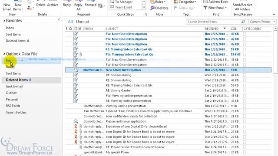Toggle category box for Please verify your application
The width and height of the screenshot is (278, 156).
tap(245, 121)
